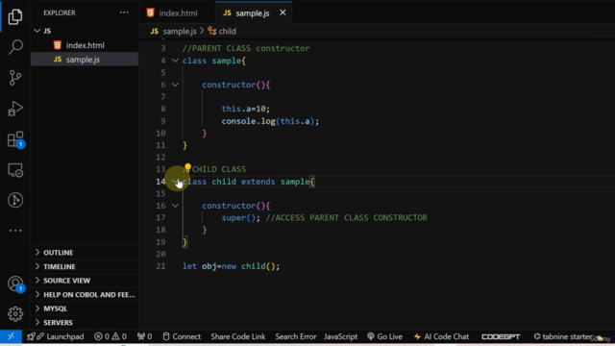
Task: Open the Remote Explorer view
Action: tap(15, 170)
